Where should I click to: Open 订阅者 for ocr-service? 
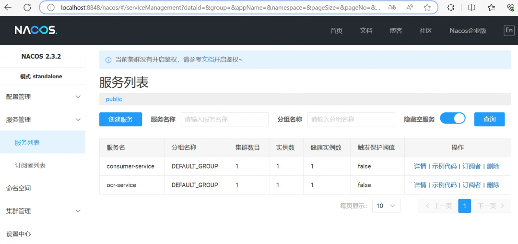[472, 185]
